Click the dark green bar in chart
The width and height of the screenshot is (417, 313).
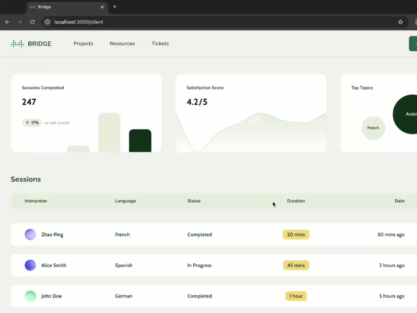(140, 141)
